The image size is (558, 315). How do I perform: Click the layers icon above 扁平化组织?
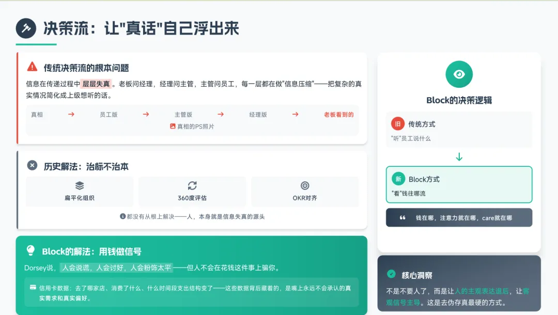coord(80,185)
